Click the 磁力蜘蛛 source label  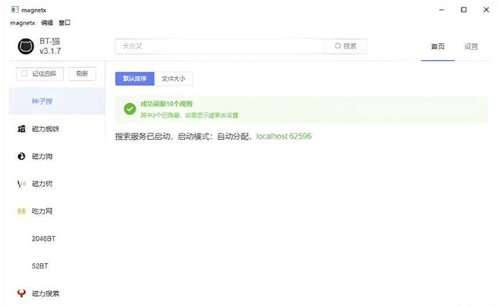point(46,129)
